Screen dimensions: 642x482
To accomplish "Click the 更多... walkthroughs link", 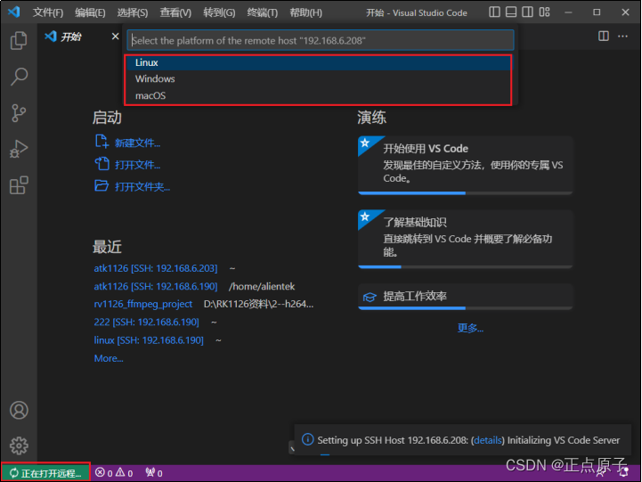I will (x=470, y=328).
